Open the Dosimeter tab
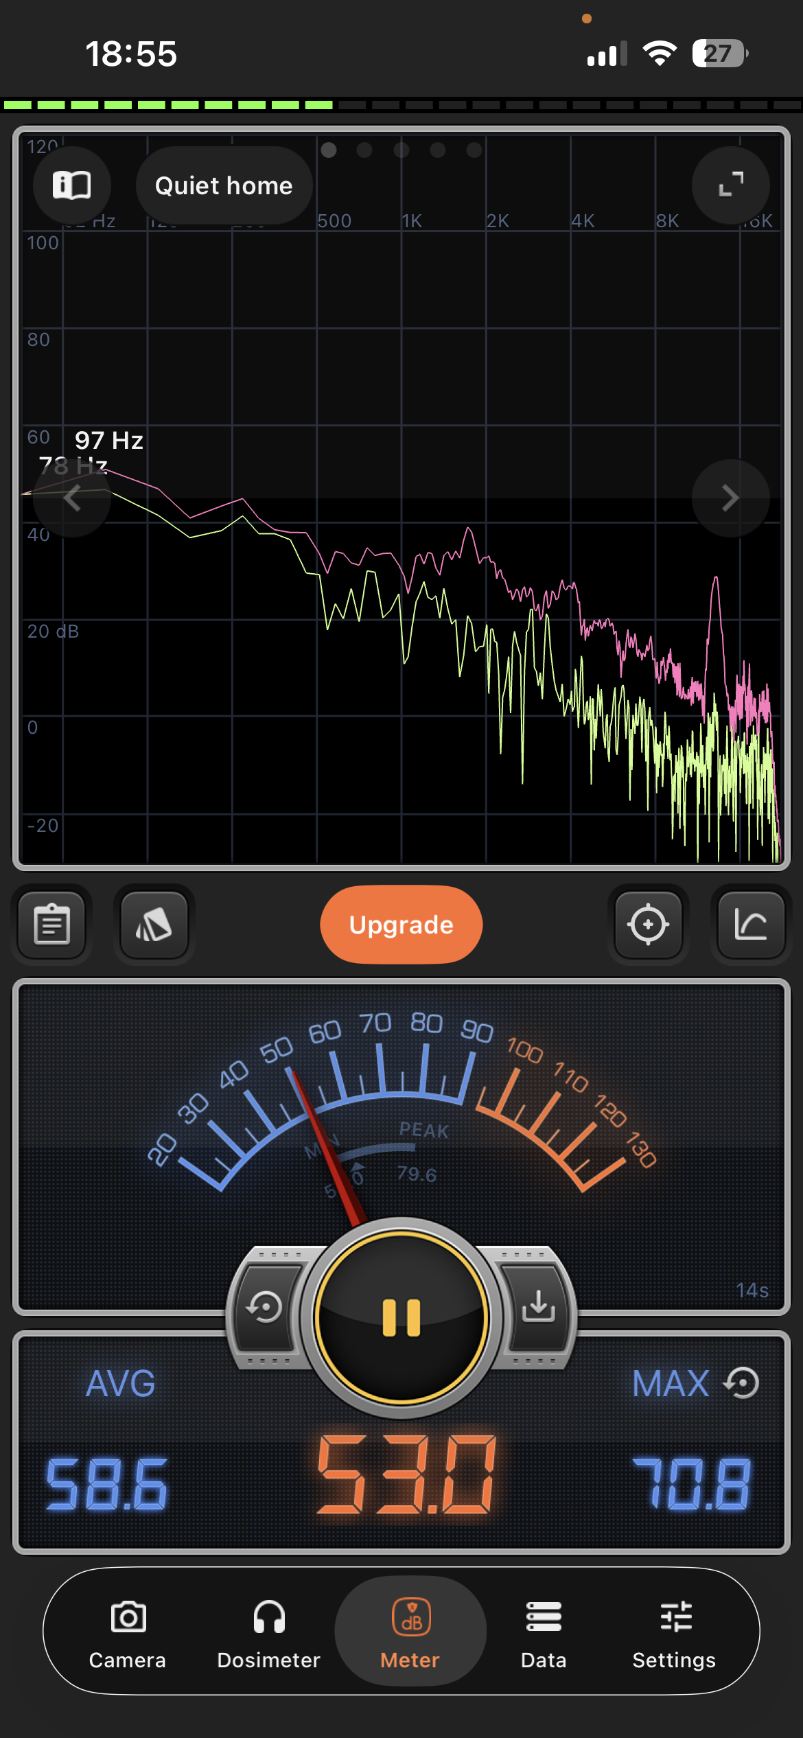This screenshot has width=803, height=1738. (x=268, y=1632)
